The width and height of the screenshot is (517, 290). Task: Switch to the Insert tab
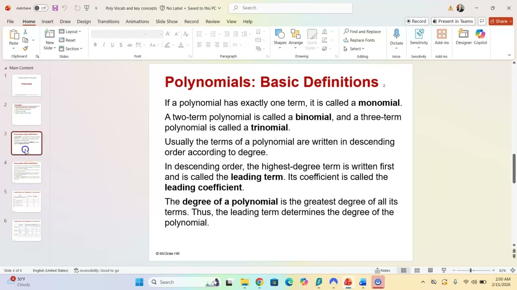(47, 21)
